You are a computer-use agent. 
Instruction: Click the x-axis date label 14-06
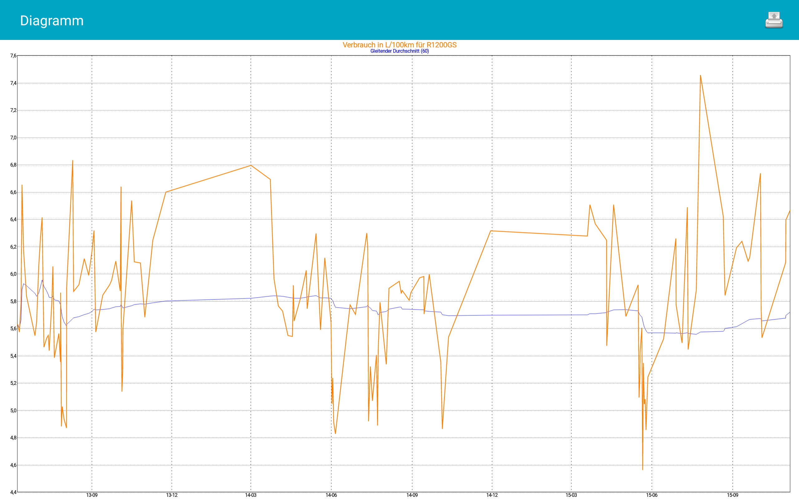tap(331, 495)
